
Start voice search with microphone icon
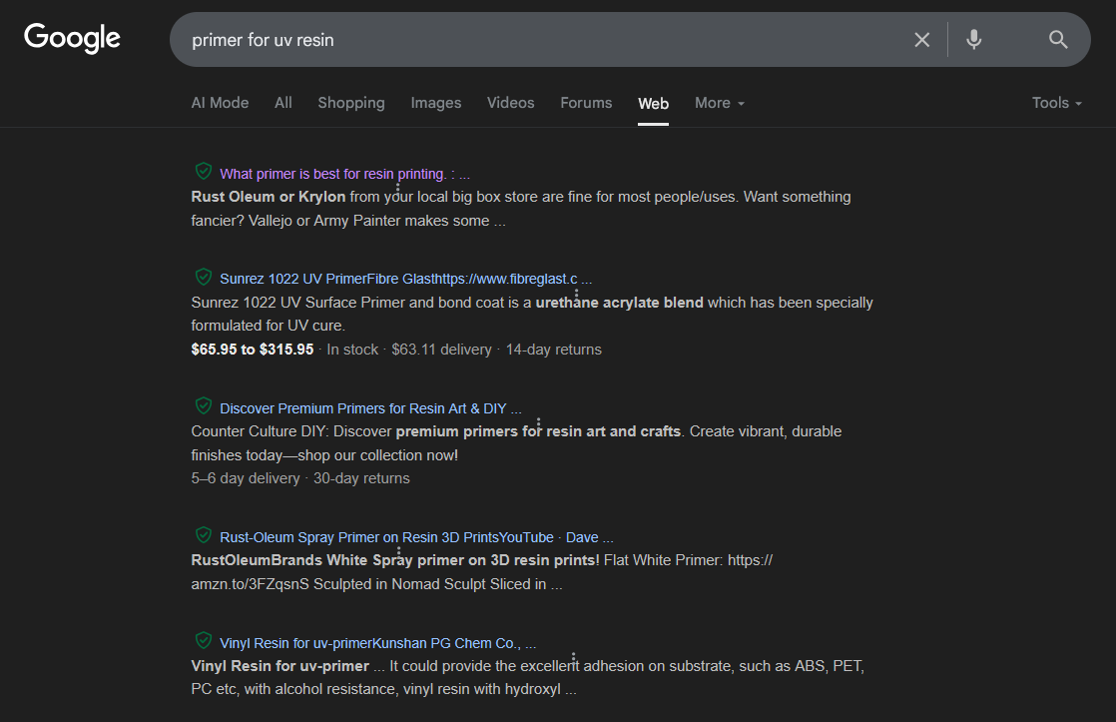point(973,40)
